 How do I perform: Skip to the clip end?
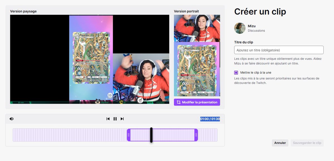click(x=122, y=119)
